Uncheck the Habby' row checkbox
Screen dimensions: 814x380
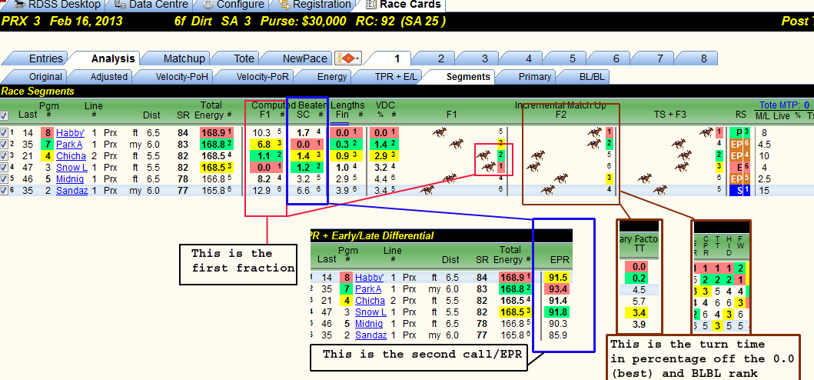click(4, 132)
